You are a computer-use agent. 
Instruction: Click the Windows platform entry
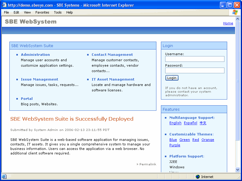point(177,167)
